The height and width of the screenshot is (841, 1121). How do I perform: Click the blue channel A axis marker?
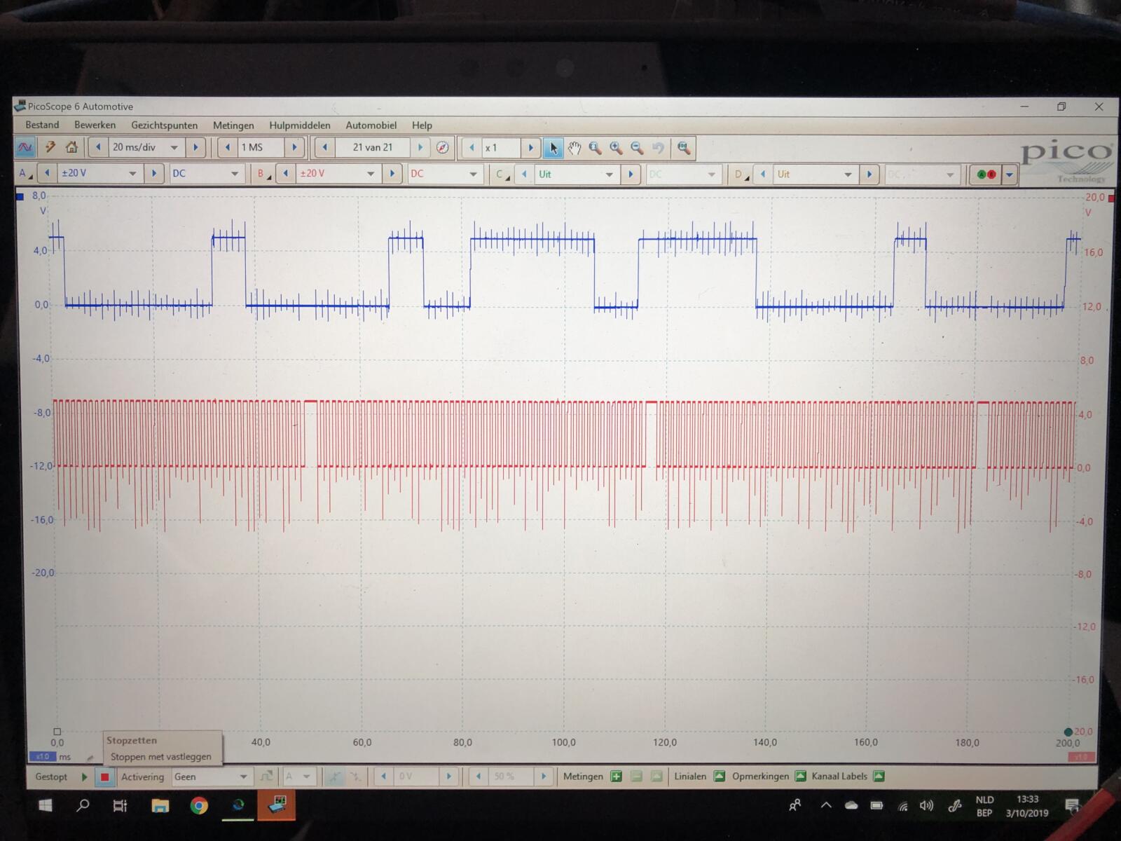click(x=20, y=197)
